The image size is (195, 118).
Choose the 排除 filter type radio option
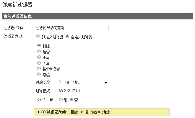[39, 46]
